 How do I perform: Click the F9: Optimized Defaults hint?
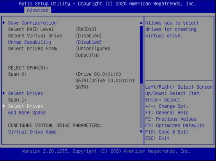[175, 125]
